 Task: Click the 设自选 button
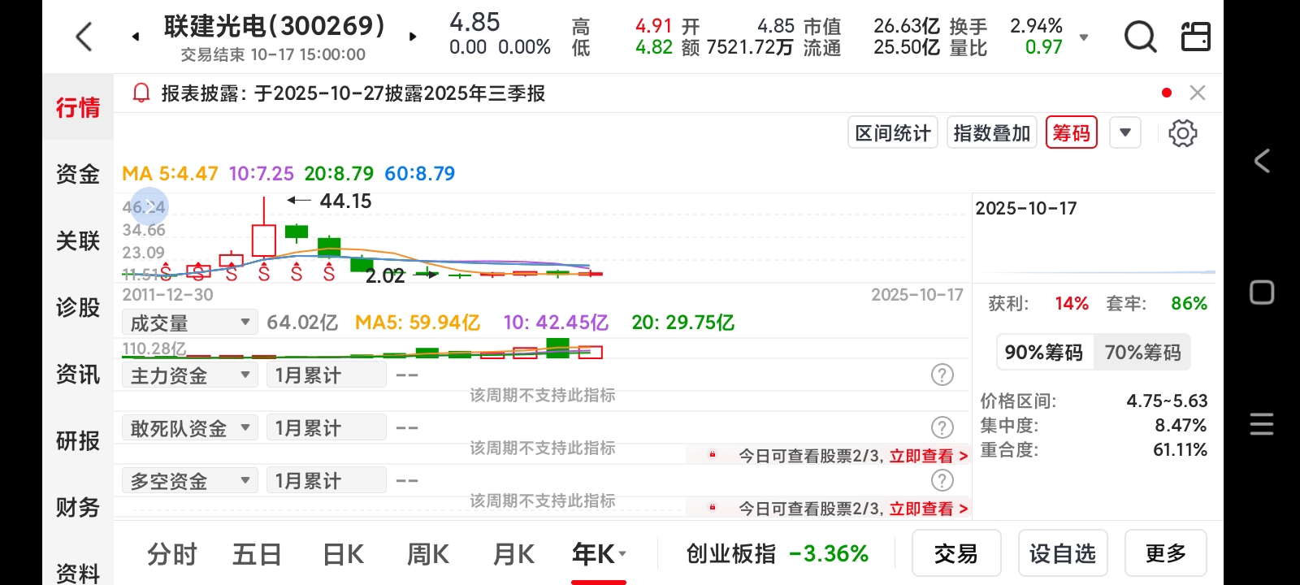pos(1063,553)
